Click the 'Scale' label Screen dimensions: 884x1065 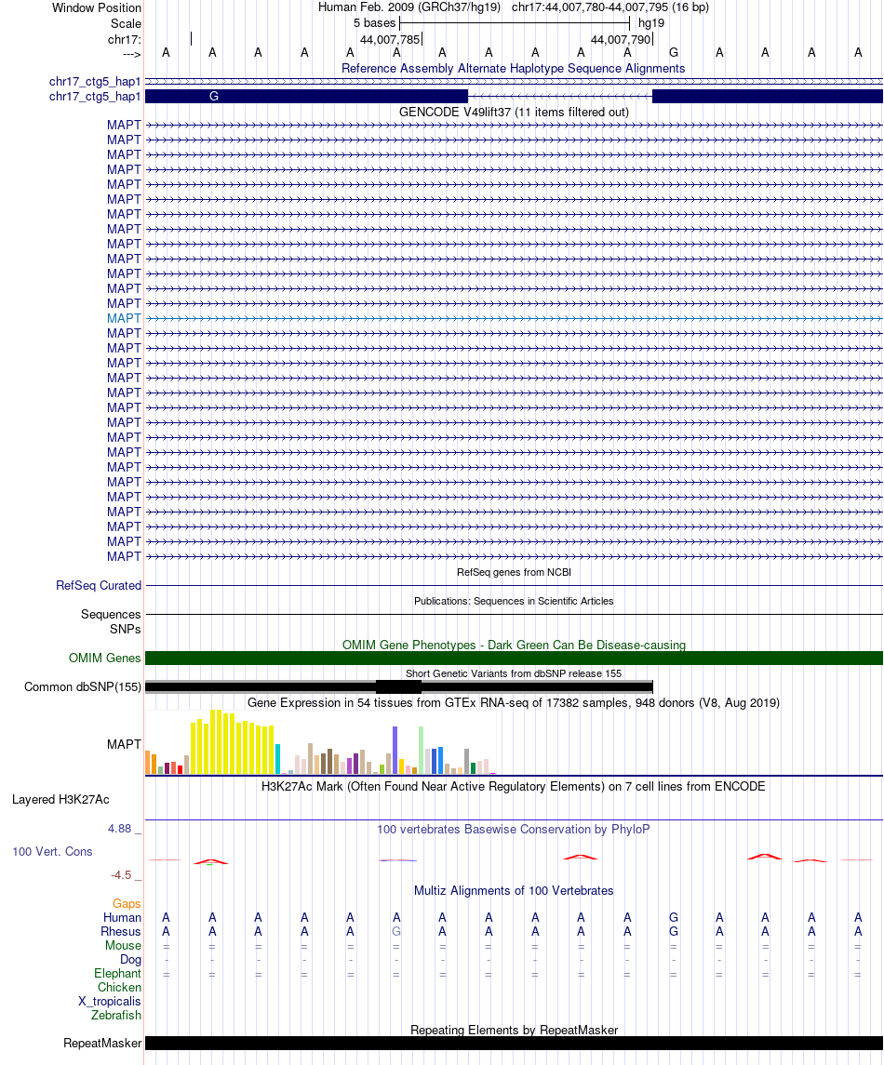point(126,23)
